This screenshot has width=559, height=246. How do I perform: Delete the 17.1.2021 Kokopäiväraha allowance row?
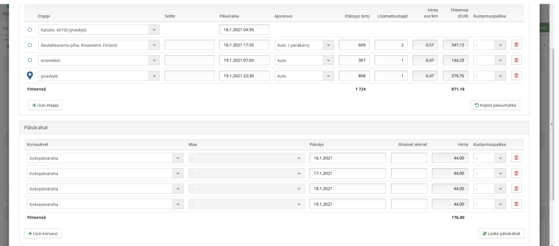click(x=516, y=174)
